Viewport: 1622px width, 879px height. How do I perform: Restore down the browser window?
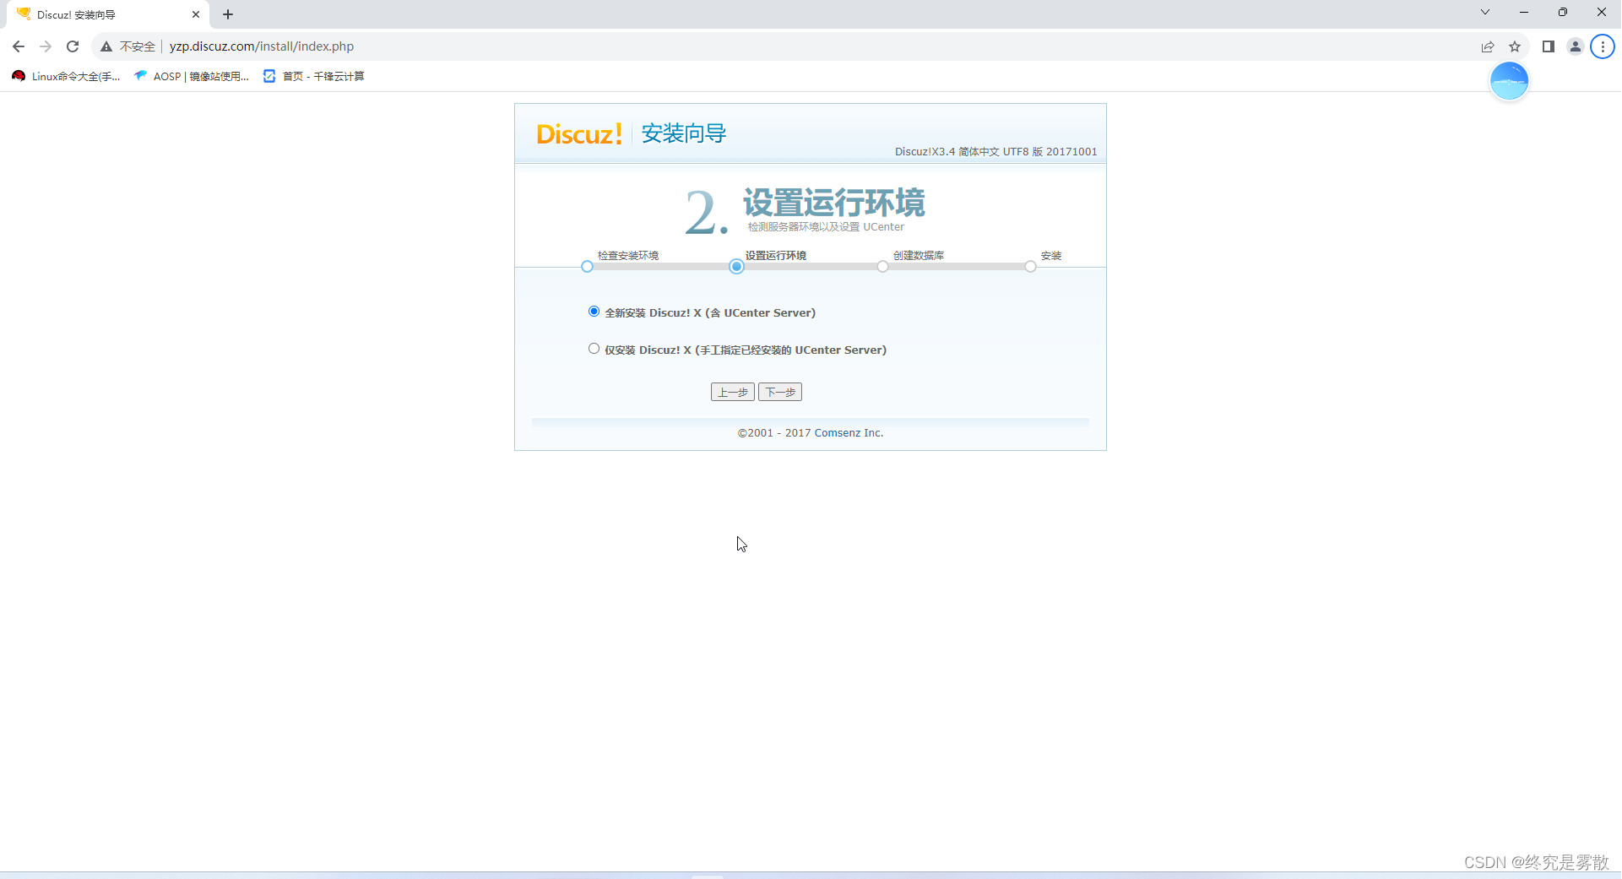point(1563,12)
